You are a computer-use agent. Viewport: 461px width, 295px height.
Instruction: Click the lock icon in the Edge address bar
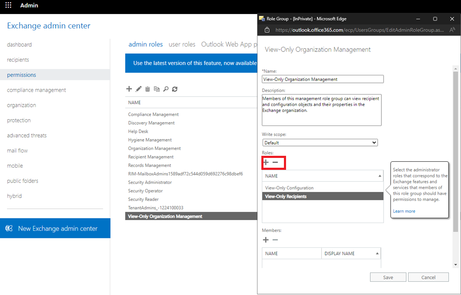pos(267,30)
